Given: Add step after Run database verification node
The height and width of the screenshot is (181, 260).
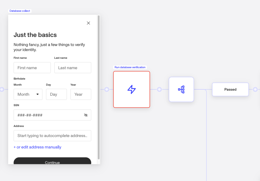Looking at the screenshot, I should click(x=159, y=89).
